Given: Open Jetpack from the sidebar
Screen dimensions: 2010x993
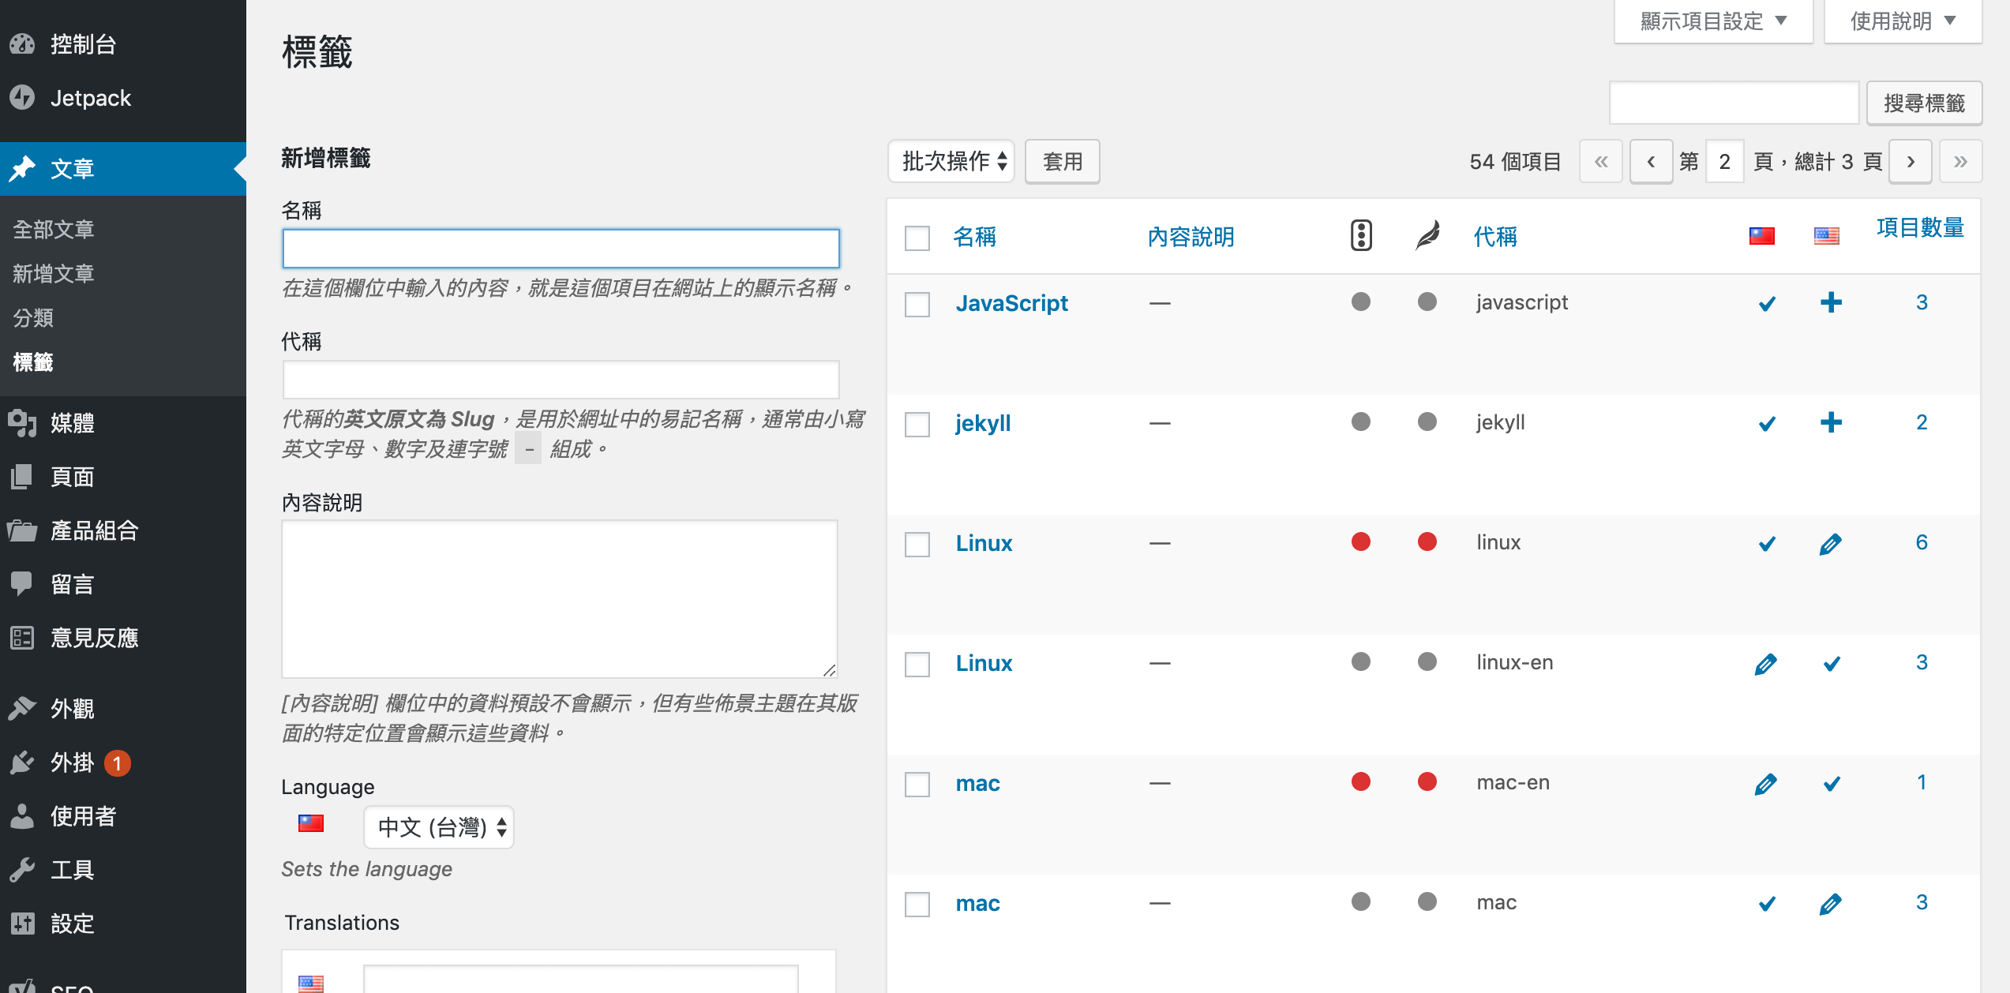Looking at the screenshot, I should tap(91, 98).
